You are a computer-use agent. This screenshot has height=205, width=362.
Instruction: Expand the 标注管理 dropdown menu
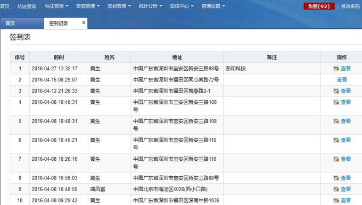coord(56,6)
